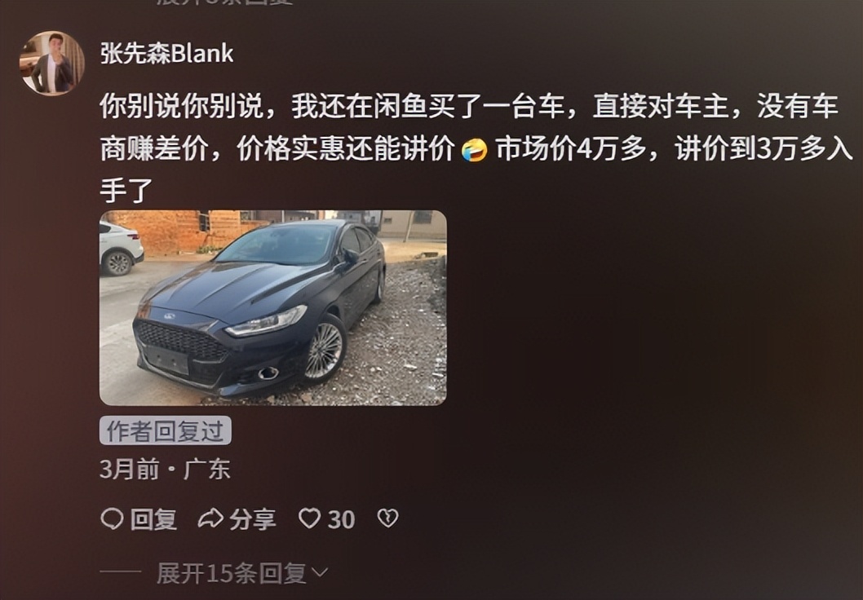This screenshot has width=863, height=600.
Task: Click the 3月前 timestamp
Action: [130, 469]
